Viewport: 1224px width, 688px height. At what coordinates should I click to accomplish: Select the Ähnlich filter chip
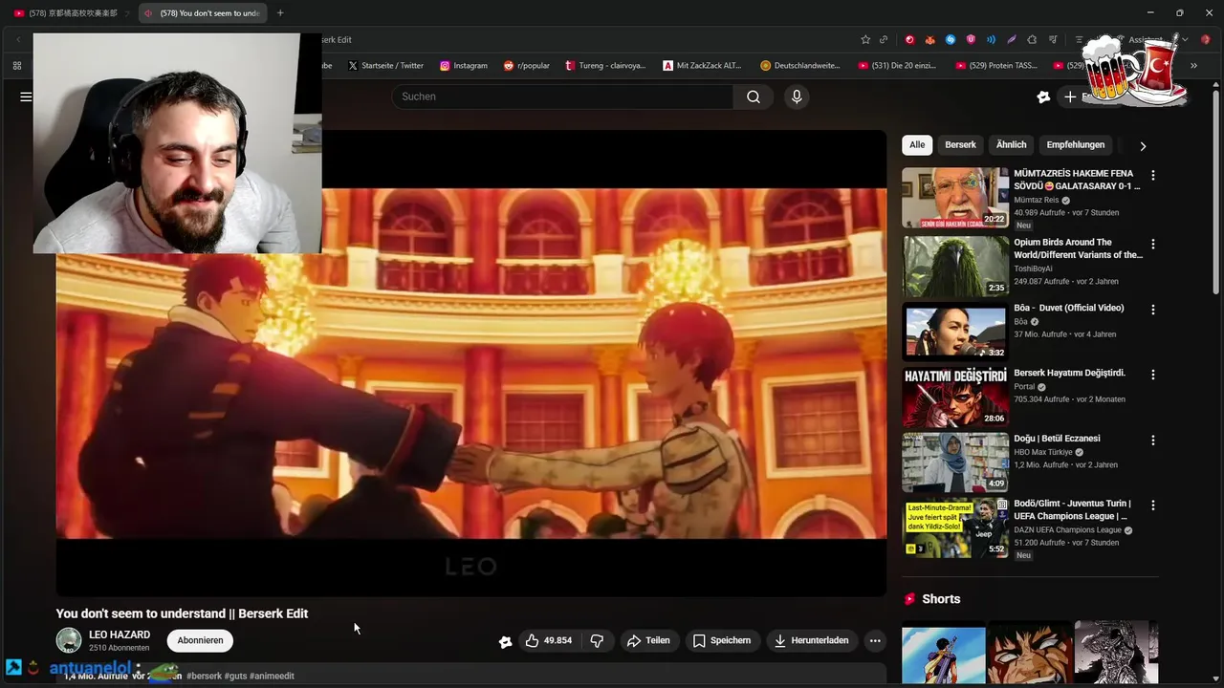1011,145
